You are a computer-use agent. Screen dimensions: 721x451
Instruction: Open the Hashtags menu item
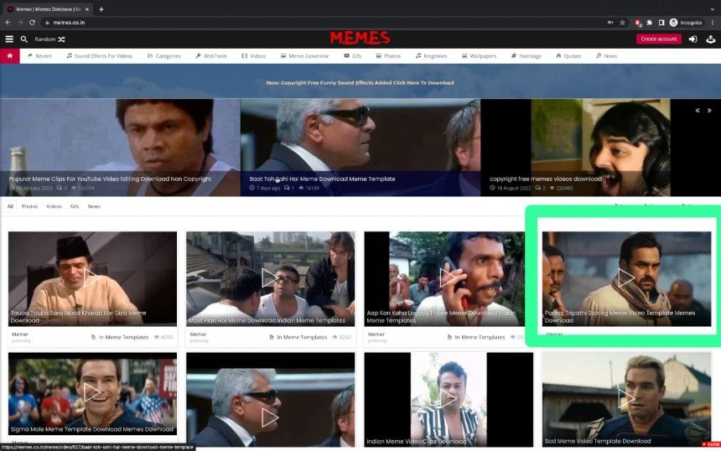pyautogui.click(x=526, y=55)
